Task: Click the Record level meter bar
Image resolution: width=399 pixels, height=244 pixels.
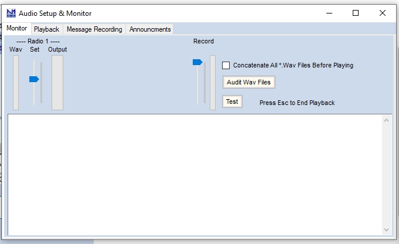Action: click(x=213, y=82)
